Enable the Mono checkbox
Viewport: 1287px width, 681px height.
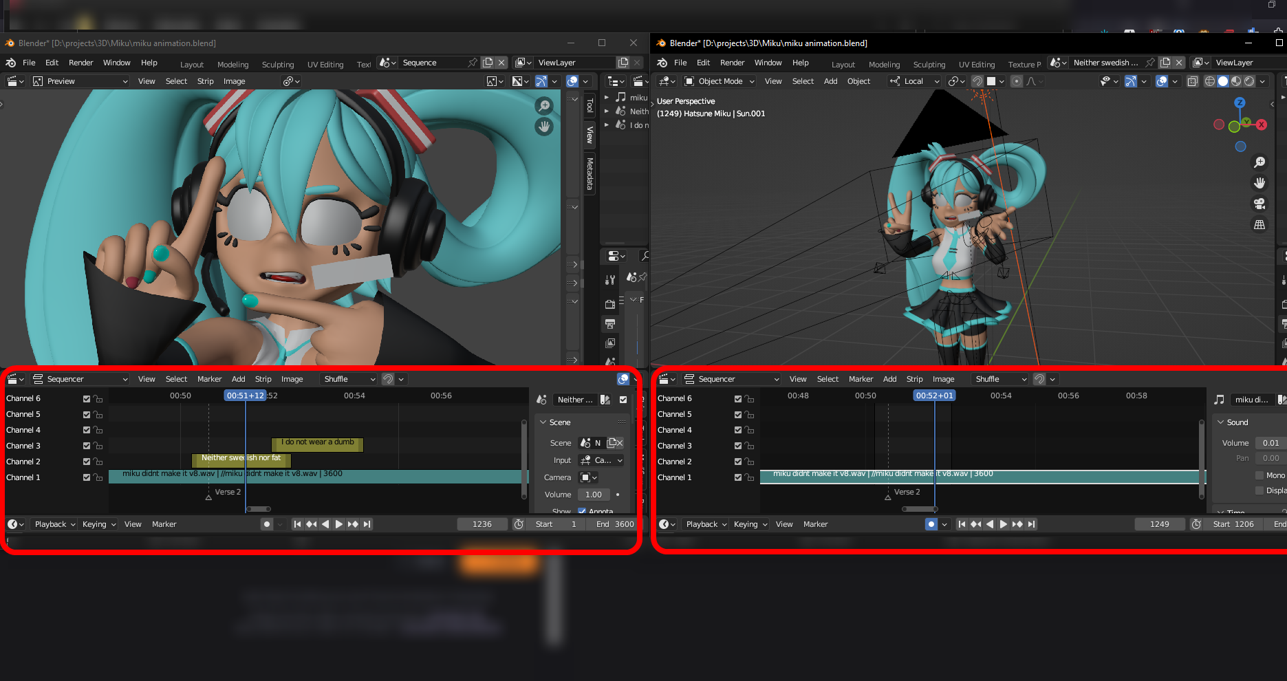(1259, 475)
